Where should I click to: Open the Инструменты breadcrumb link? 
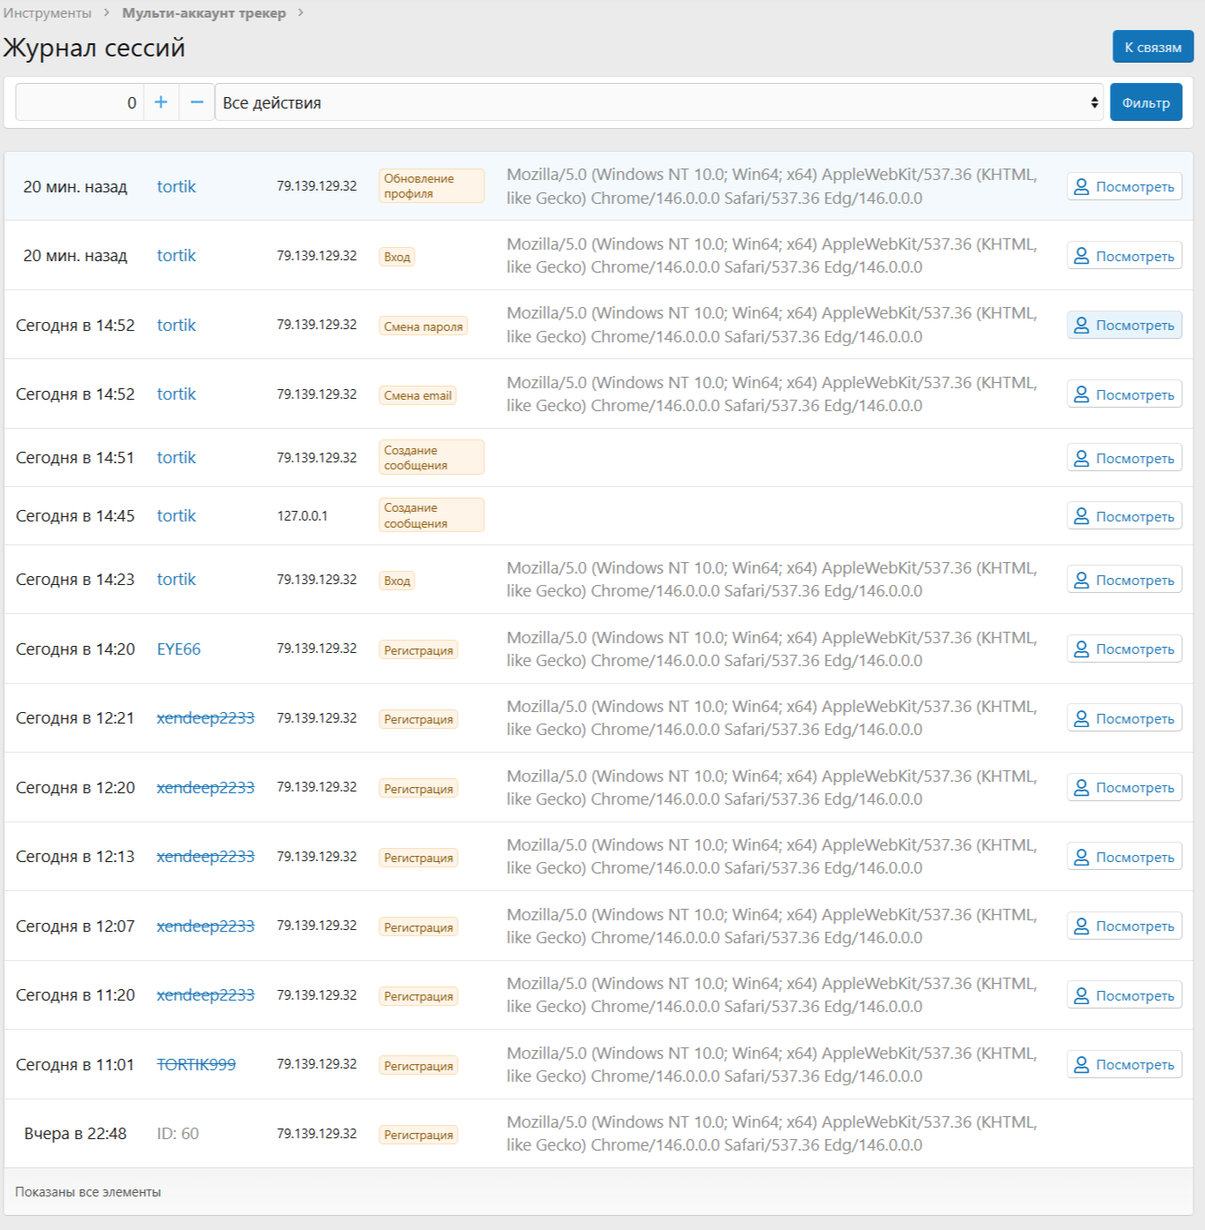point(48,13)
